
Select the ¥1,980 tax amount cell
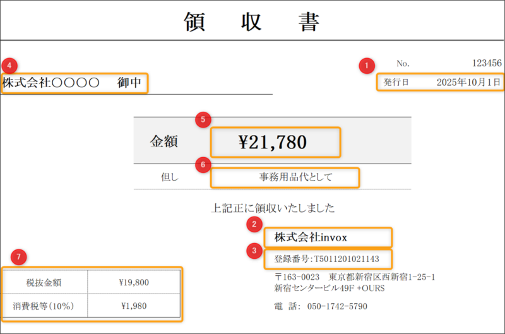coord(134,306)
